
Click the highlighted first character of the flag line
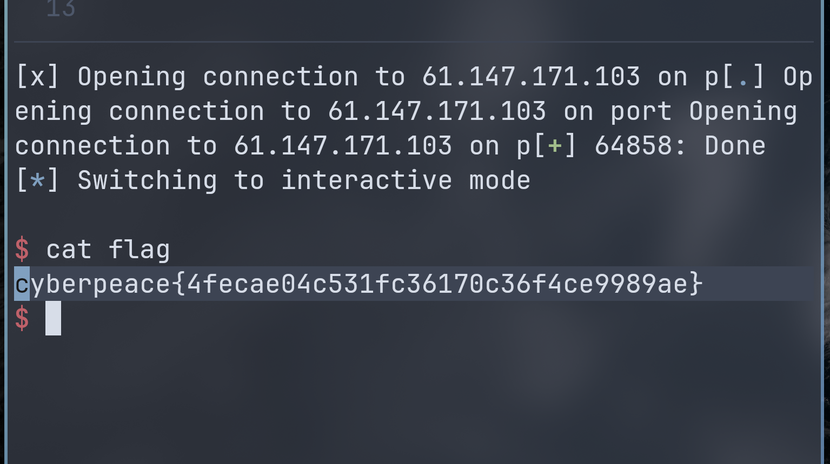click(x=22, y=284)
